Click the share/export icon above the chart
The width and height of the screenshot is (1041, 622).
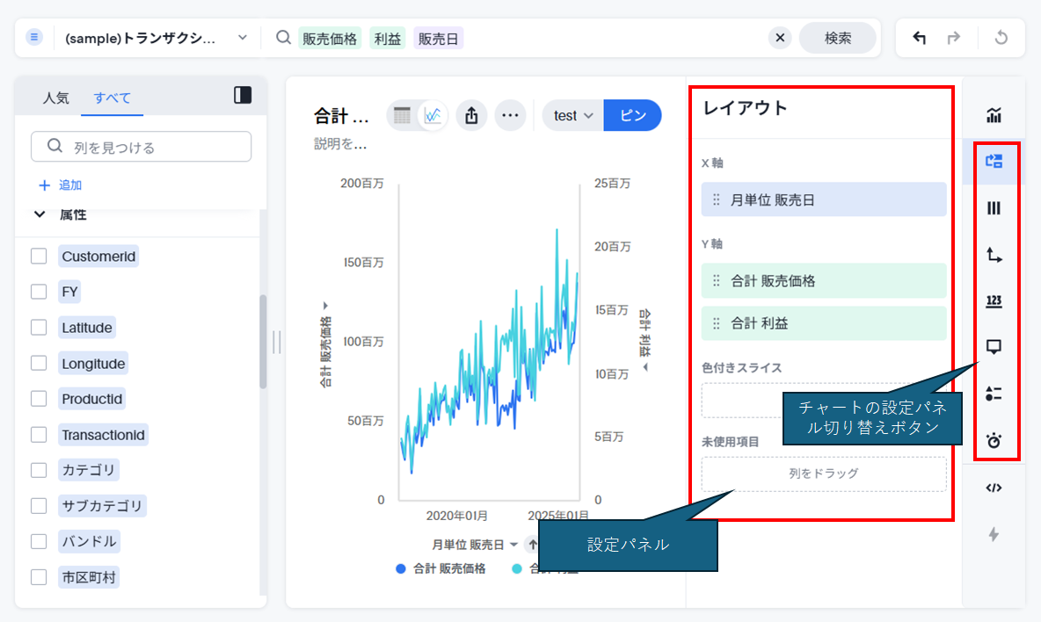pos(471,115)
